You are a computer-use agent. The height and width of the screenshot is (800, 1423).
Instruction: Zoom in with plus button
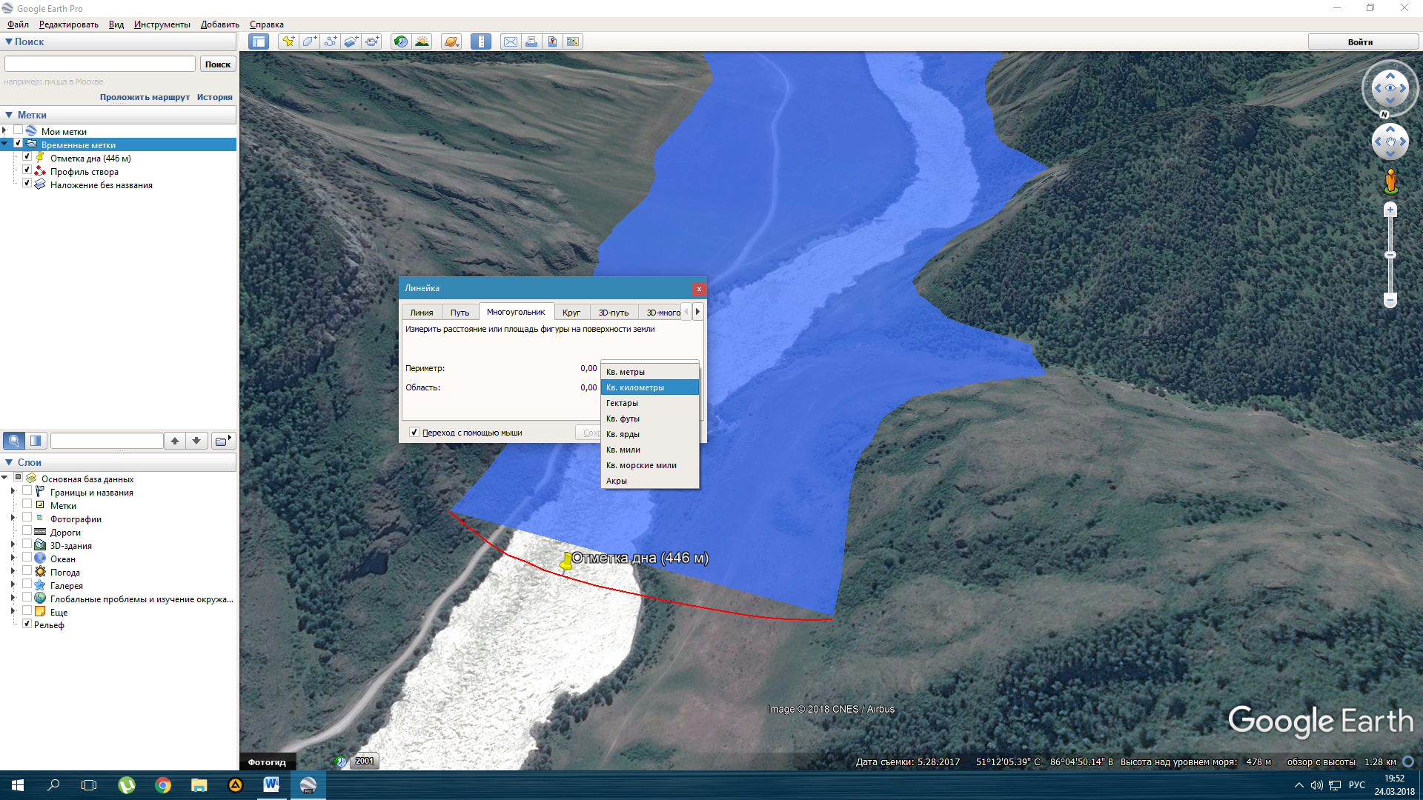[1390, 210]
